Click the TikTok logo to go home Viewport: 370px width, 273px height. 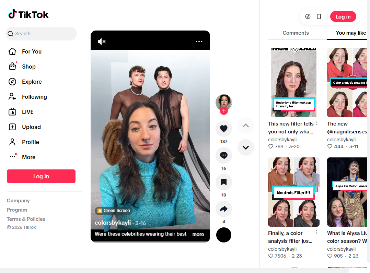(x=29, y=14)
